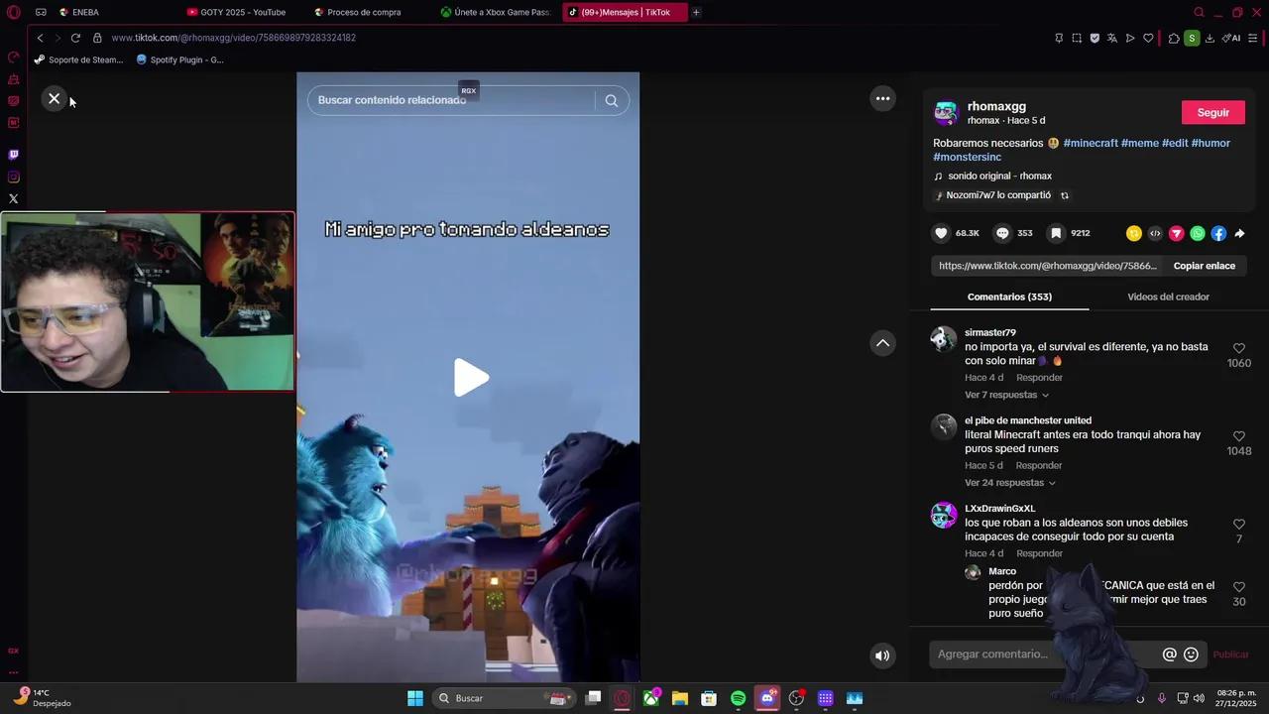Open X (Twitter) in the Opera sidebar
Viewport: 1269px width, 714px height.
(13, 199)
